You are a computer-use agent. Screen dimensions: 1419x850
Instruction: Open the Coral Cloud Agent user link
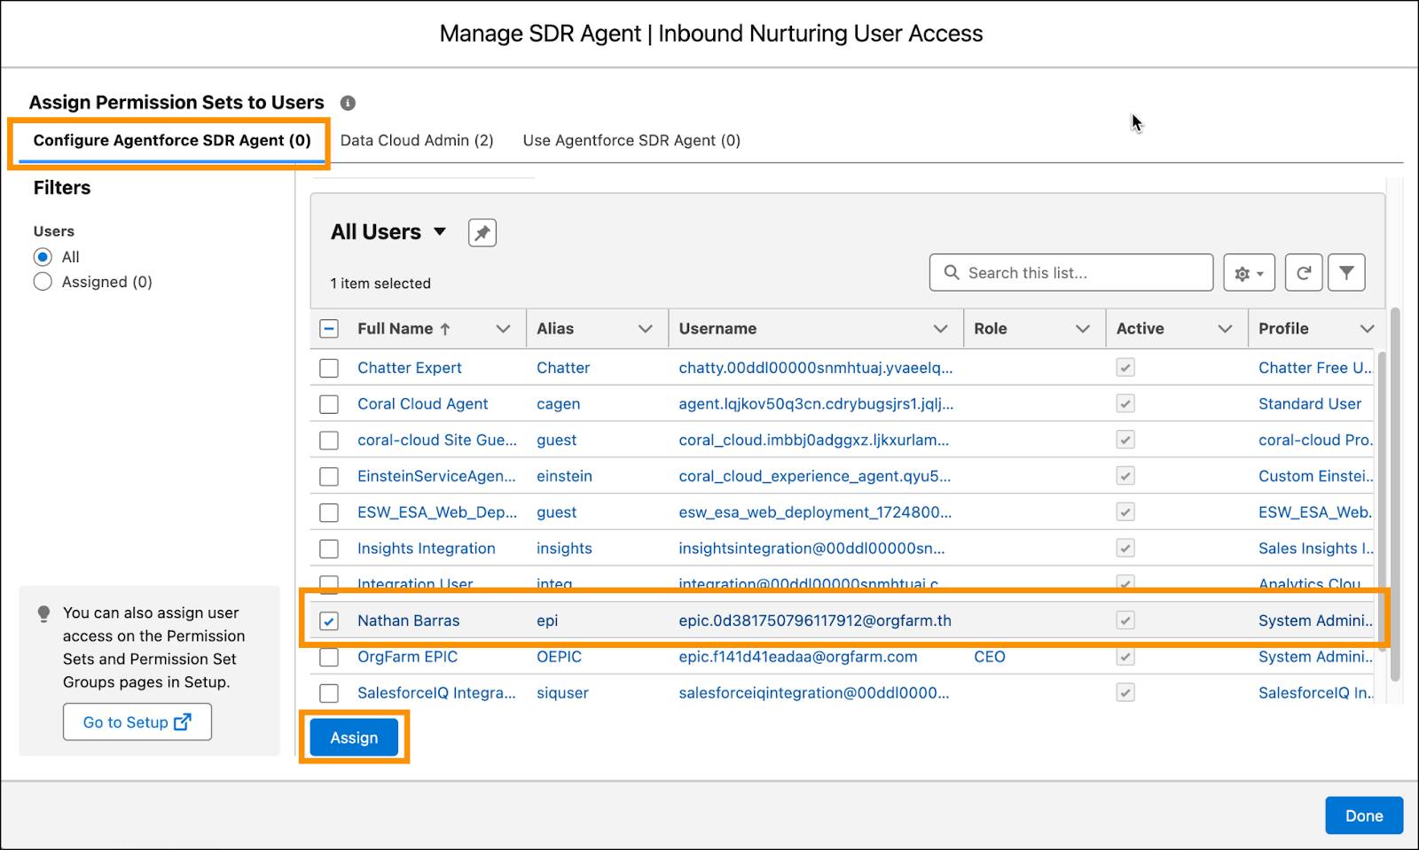[x=422, y=404]
